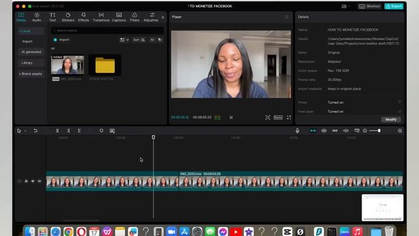Click the timeline cover/caption screen icon
The height and width of the screenshot is (236, 419).
click(x=357, y=130)
